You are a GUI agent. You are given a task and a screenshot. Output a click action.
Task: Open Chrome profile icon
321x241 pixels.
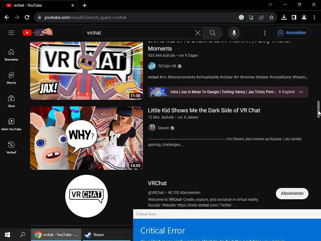[304, 18]
